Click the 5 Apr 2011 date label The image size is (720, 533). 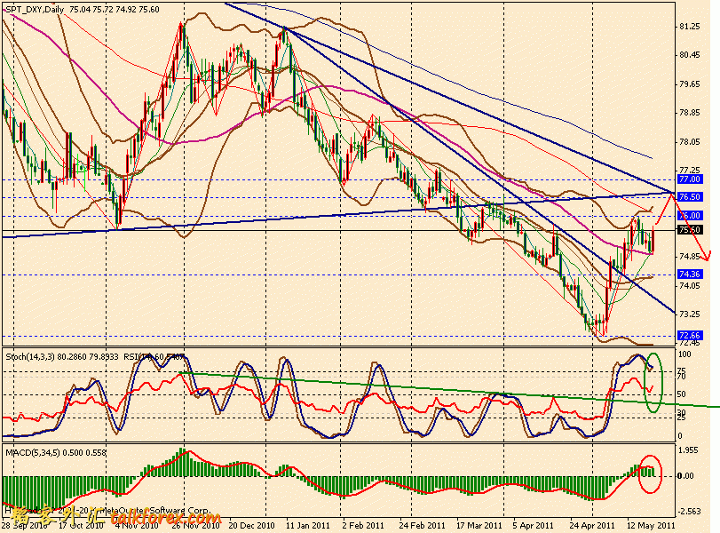[533, 525]
